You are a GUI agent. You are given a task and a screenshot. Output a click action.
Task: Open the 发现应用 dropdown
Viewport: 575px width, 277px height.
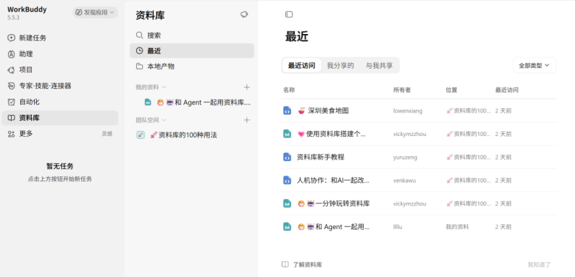pos(95,12)
